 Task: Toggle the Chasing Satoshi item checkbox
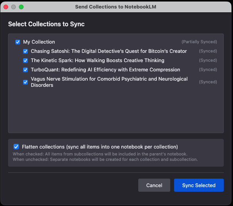tap(25, 51)
